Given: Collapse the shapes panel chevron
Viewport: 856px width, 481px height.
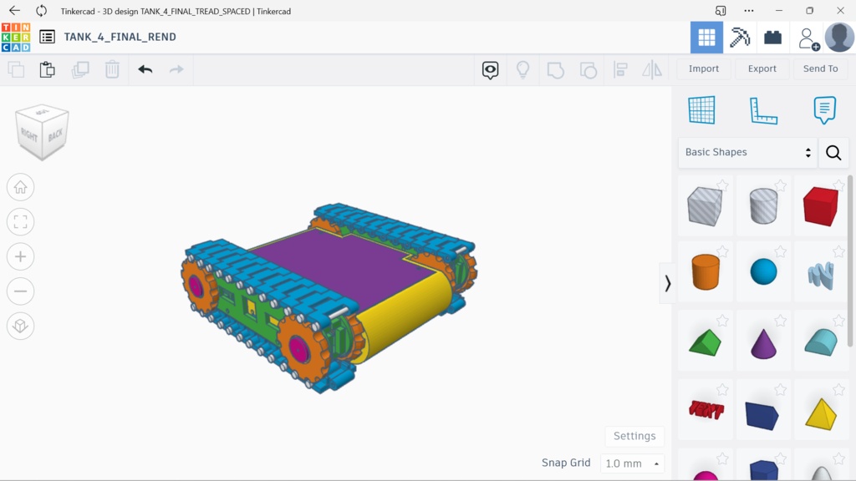Looking at the screenshot, I should point(667,283).
